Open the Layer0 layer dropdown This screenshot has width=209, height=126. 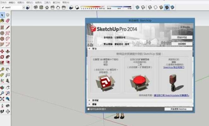[24, 7]
